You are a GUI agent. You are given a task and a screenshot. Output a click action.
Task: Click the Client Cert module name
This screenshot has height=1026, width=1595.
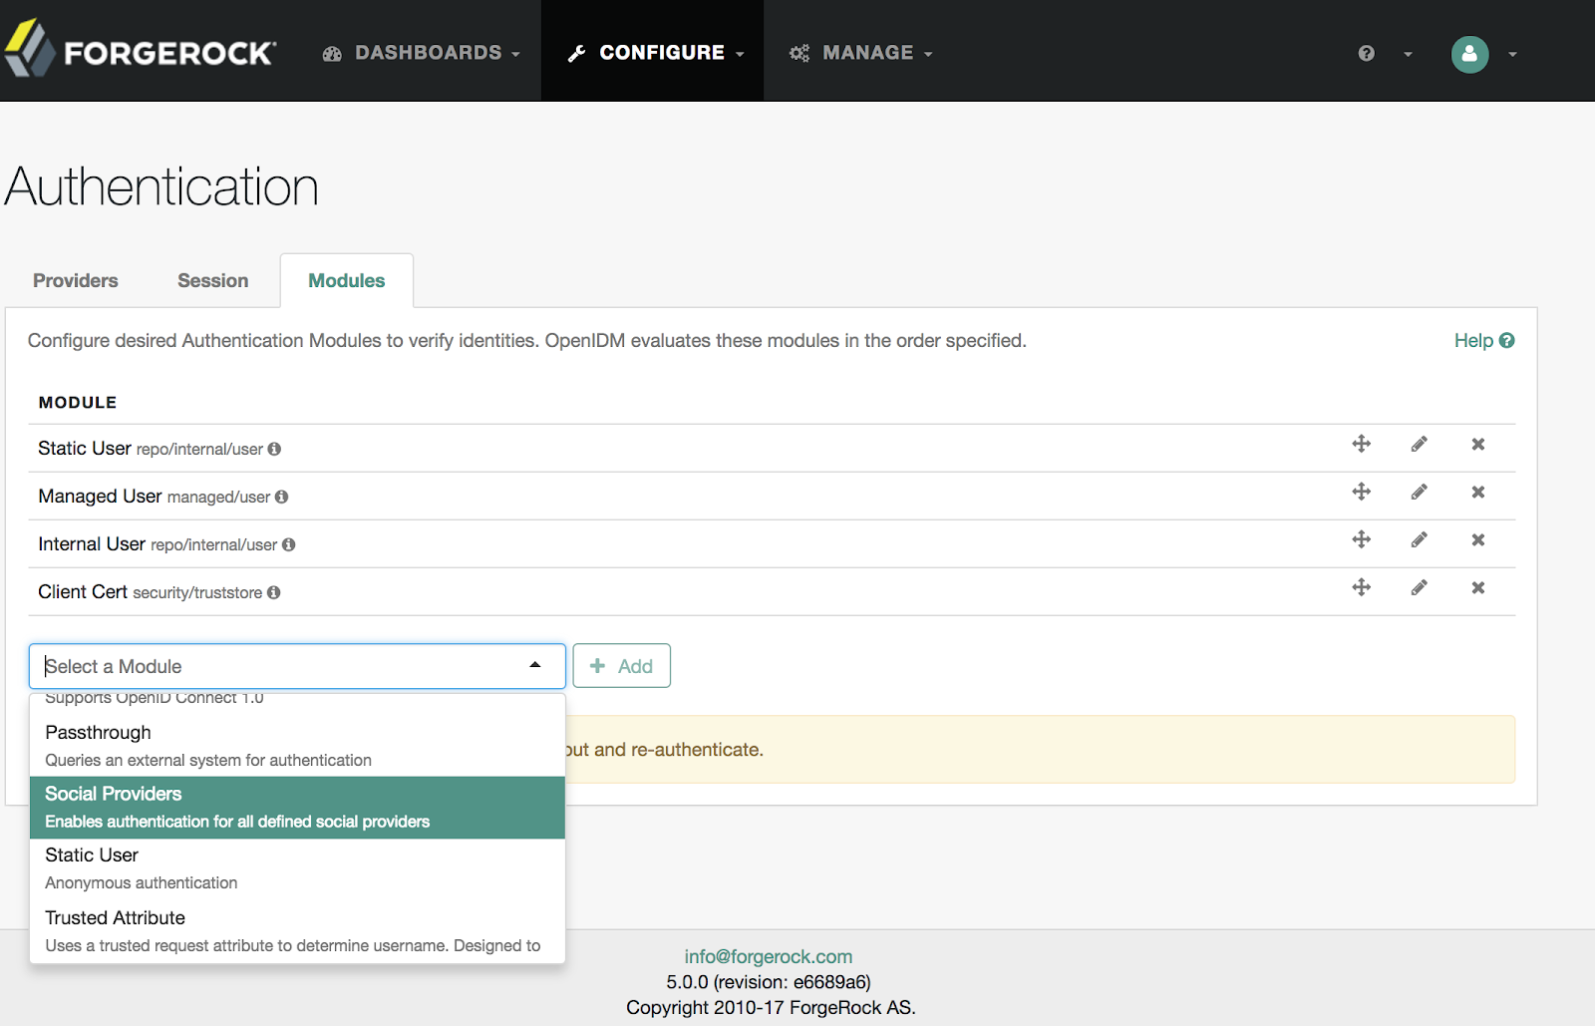click(83, 592)
